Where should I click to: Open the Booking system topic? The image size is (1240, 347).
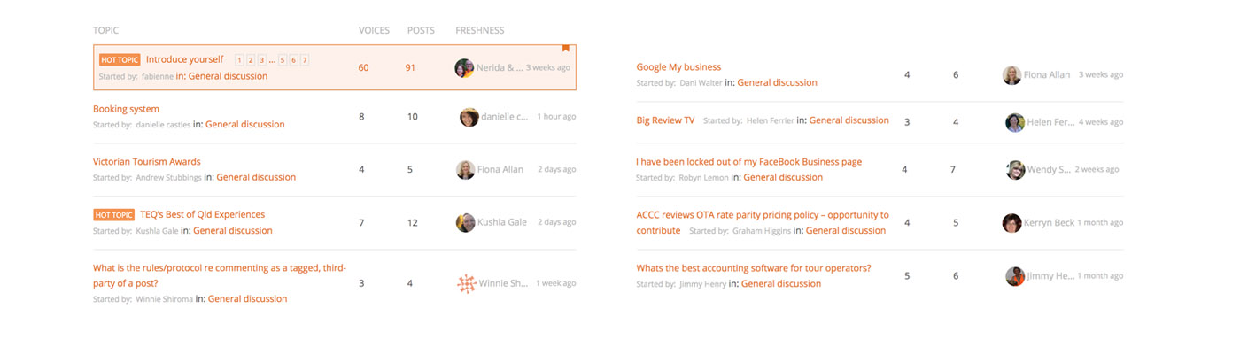tap(126, 109)
